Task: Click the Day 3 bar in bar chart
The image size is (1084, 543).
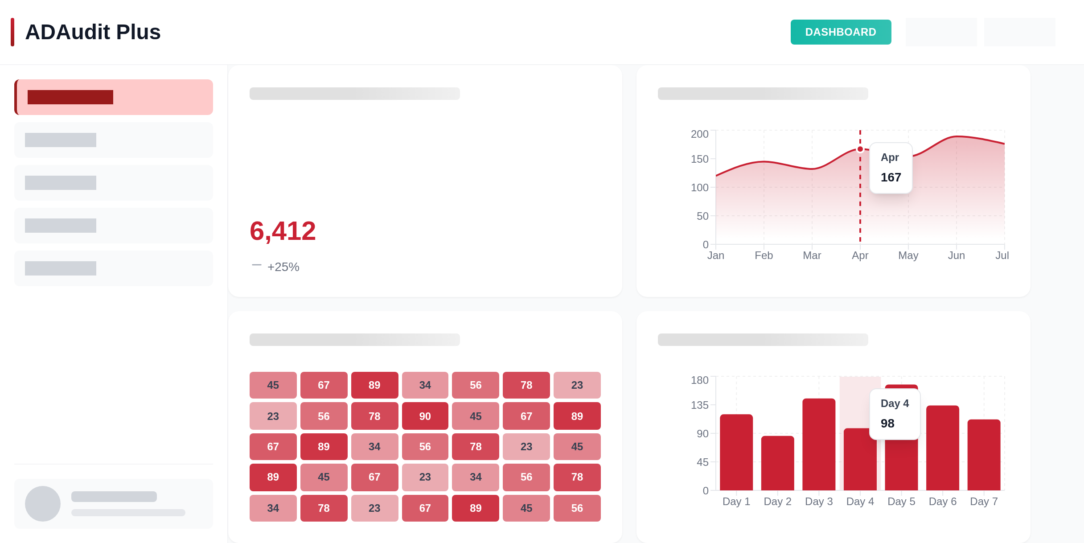Action: coord(819,444)
